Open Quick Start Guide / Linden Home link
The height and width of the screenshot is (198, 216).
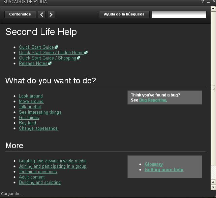51,52
